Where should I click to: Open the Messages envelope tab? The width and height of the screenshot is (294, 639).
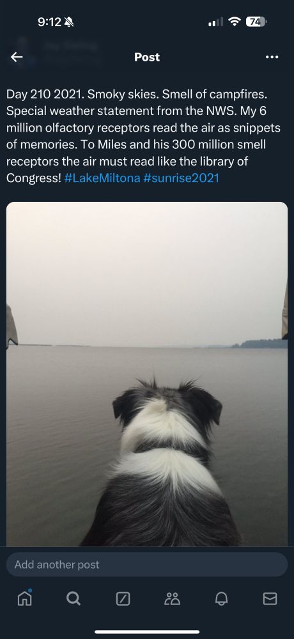(270, 598)
